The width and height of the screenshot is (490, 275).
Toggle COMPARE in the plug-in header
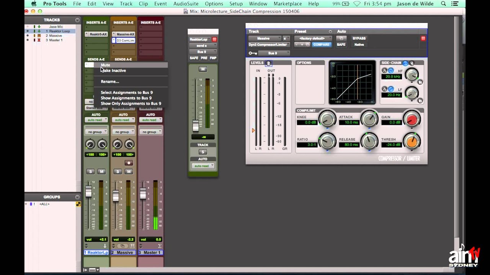click(x=321, y=45)
